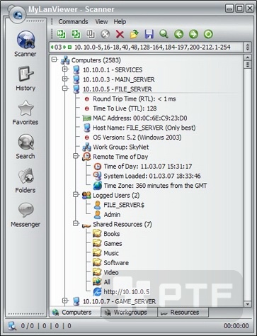Click the red X delete icon

pyautogui.click(x=120, y=34)
